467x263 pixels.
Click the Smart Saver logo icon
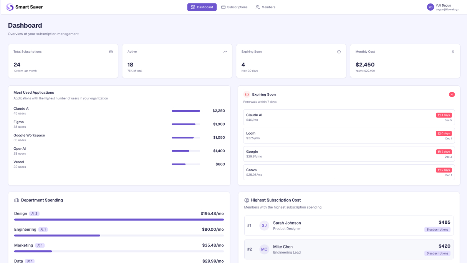[10, 7]
